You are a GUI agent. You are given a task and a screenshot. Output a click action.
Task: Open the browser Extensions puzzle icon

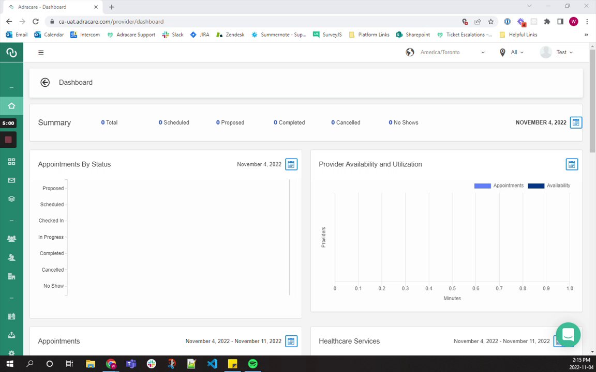[547, 22]
